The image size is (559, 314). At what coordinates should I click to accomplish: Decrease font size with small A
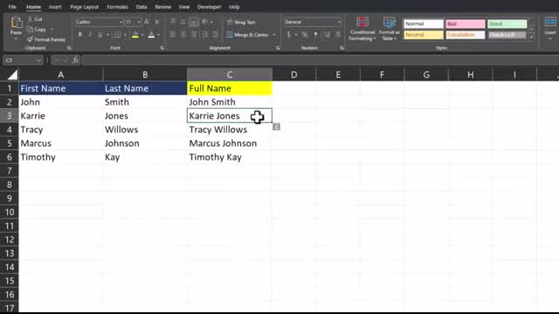[157, 22]
